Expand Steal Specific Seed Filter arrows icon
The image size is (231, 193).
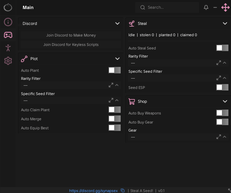click(219, 78)
